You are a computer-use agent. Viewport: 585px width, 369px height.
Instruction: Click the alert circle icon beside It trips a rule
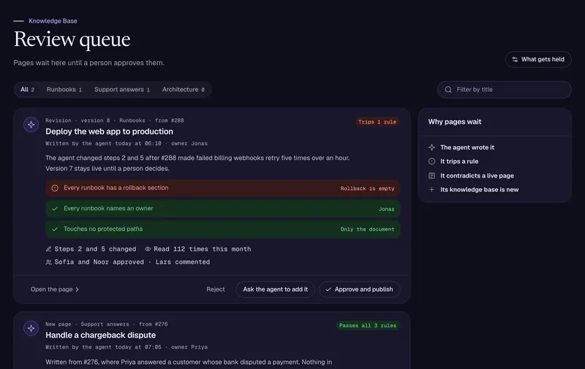click(431, 161)
